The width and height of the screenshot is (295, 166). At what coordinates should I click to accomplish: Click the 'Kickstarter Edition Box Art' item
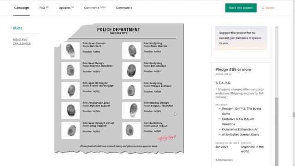pyautogui.click(x=240, y=129)
